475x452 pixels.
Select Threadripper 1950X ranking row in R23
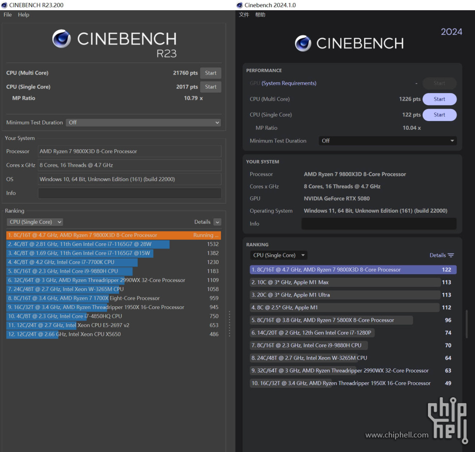(x=113, y=307)
